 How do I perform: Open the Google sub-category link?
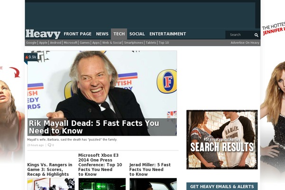[x=31, y=43]
